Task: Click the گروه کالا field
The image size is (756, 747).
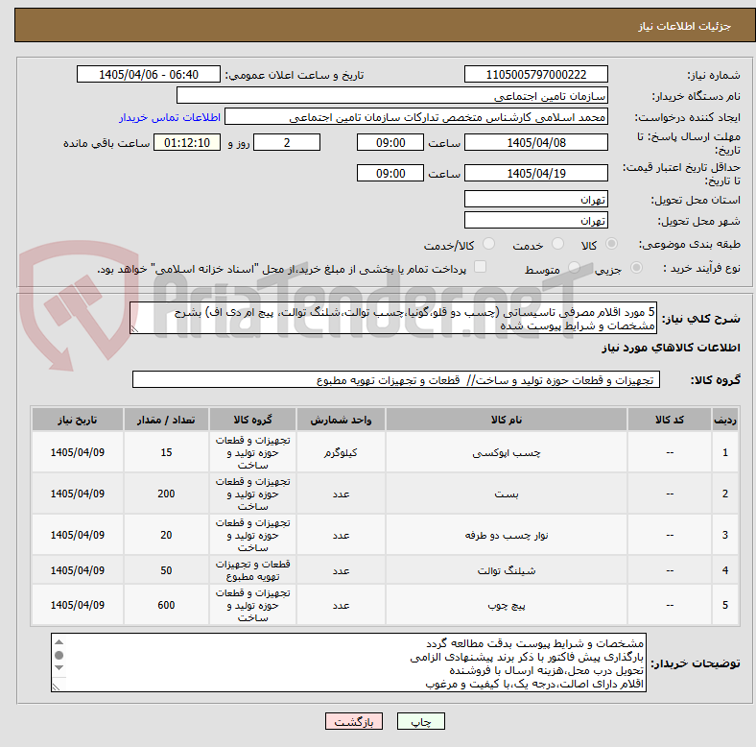Action: point(396,380)
